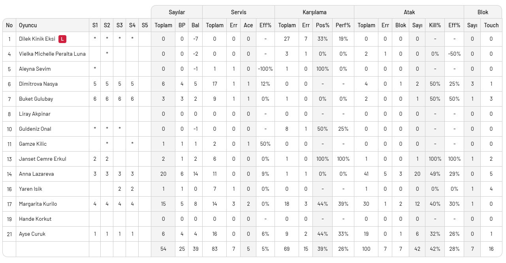Select the Atak group header

pos(409,12)
